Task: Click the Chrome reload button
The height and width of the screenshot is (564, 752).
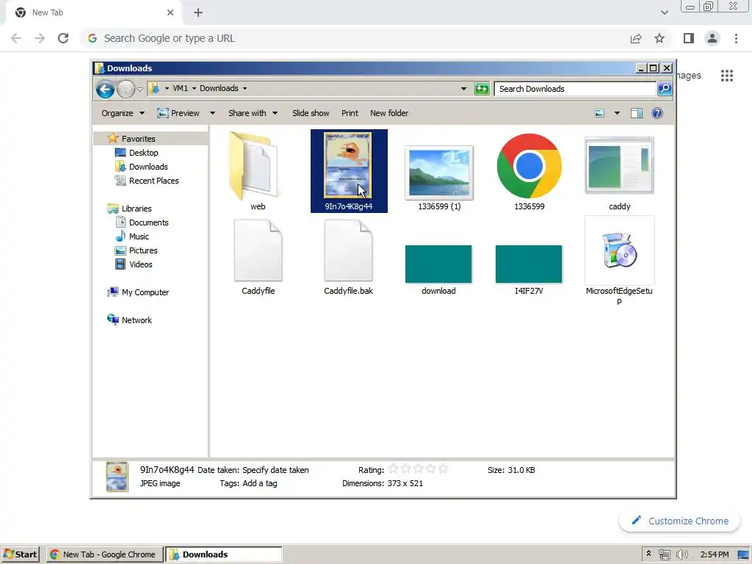Action: click(x=63, y=38)
